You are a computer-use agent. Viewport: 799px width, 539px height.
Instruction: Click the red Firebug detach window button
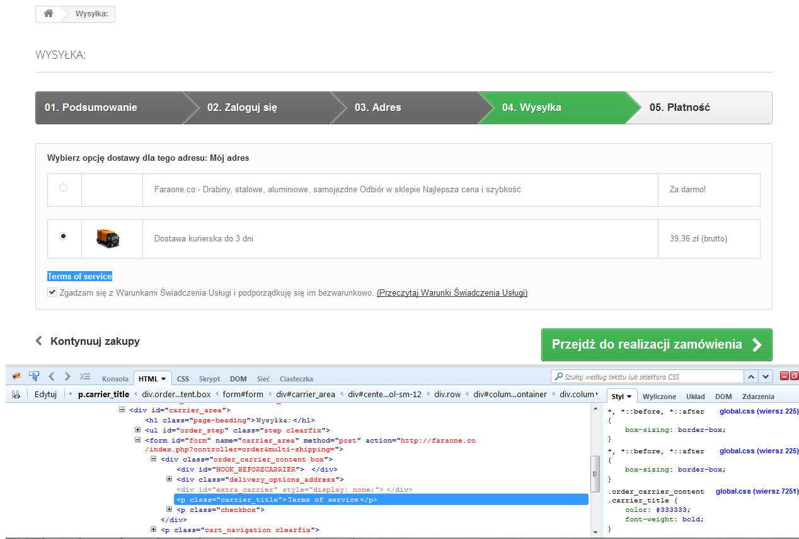pos(794,376)
